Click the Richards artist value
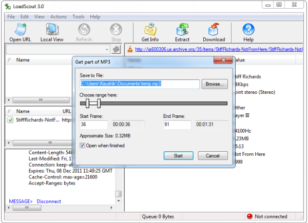The height and width of the screenshot is (223, 308). pyautogui.click(x=248, y=77)
